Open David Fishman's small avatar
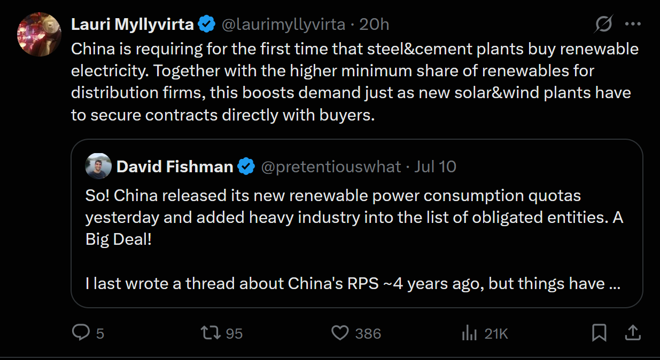660x360 pixels. pyautogui.click(x=98, y=166)
